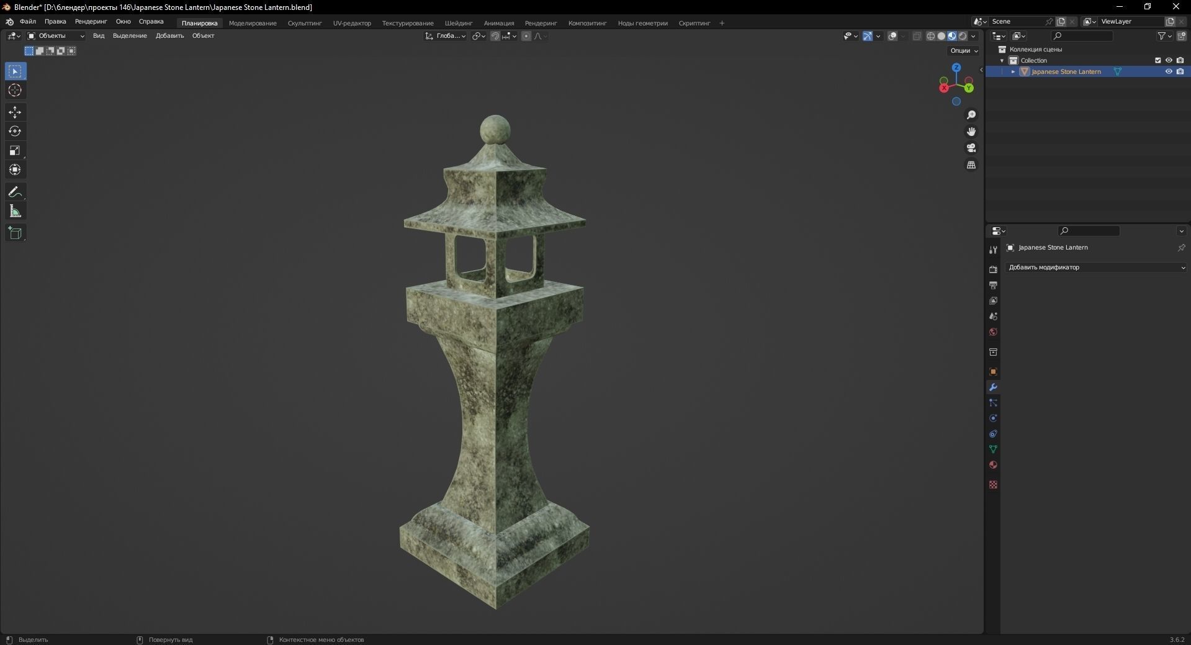Open the World properties tab
The height and width of the screenshot is (645, 1191).
[x=993, y=332]
